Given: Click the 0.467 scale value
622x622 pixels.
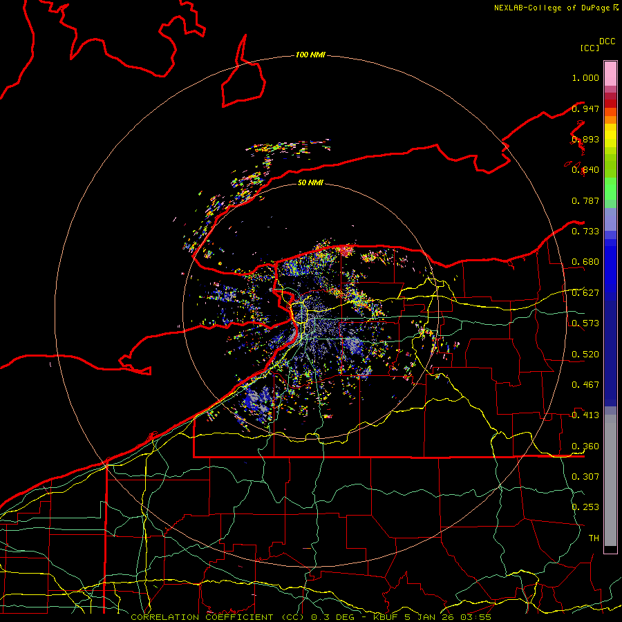Looking at the screenshot, I should pos(585,384).
